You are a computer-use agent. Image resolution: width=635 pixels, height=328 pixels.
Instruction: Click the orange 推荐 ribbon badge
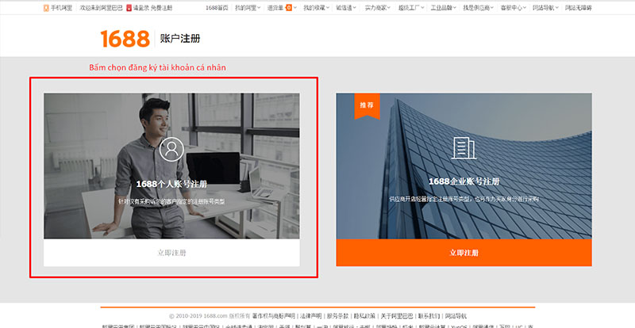pos(367,106)
